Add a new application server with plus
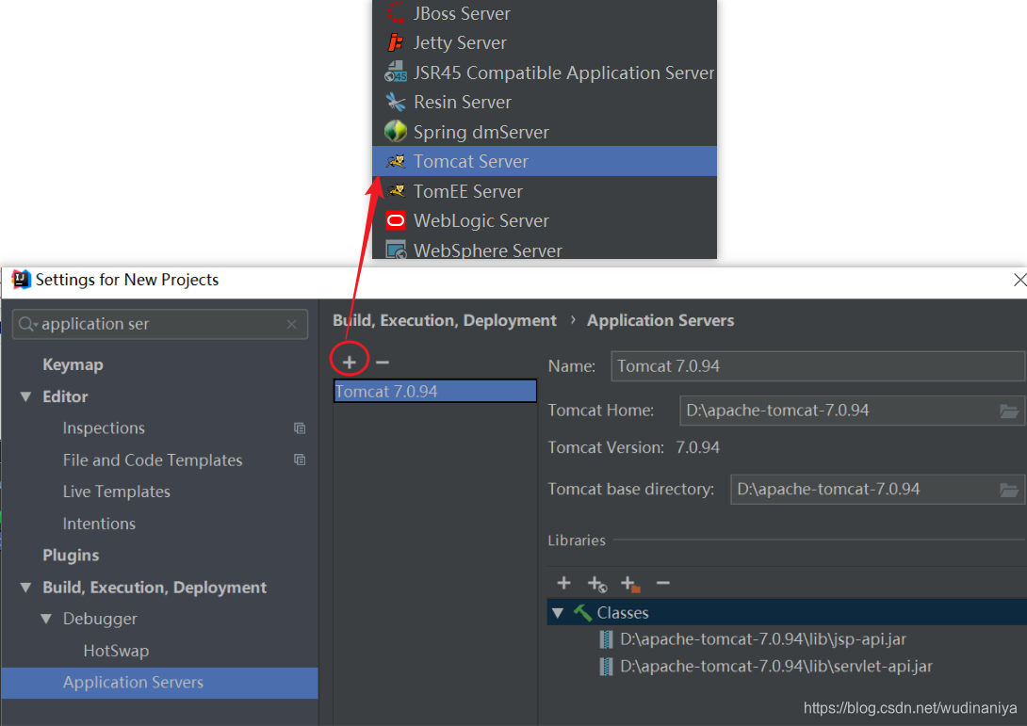 click(x=350, y=362)
